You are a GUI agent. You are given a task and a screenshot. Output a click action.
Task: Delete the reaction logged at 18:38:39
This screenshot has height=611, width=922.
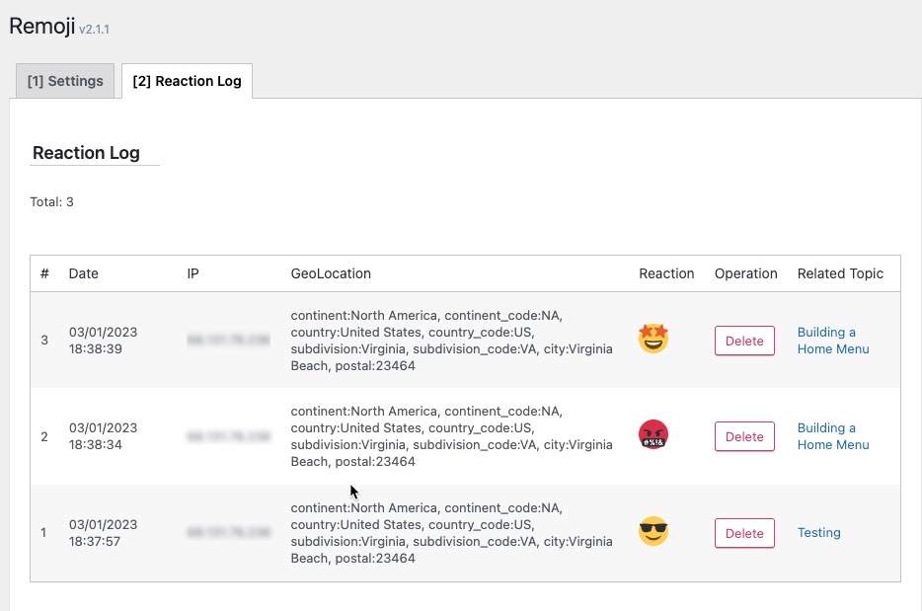tap(744, 341)
